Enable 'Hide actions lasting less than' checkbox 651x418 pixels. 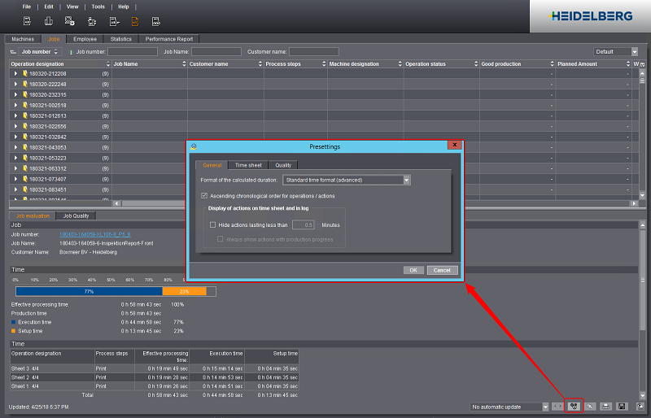[x=213, y=225]
